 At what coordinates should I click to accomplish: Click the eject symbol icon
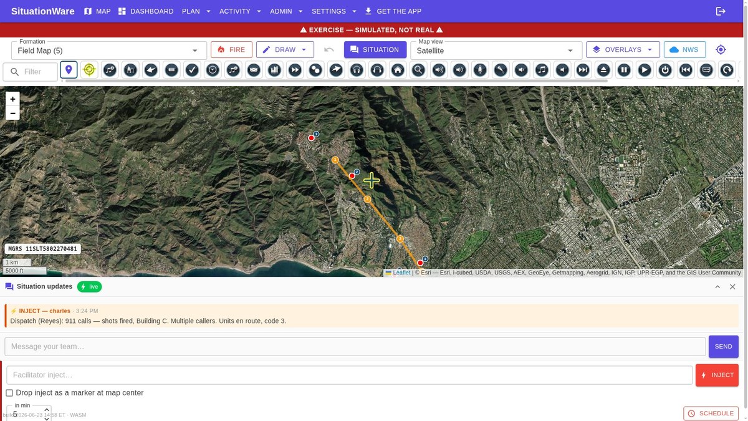(603, 70)
